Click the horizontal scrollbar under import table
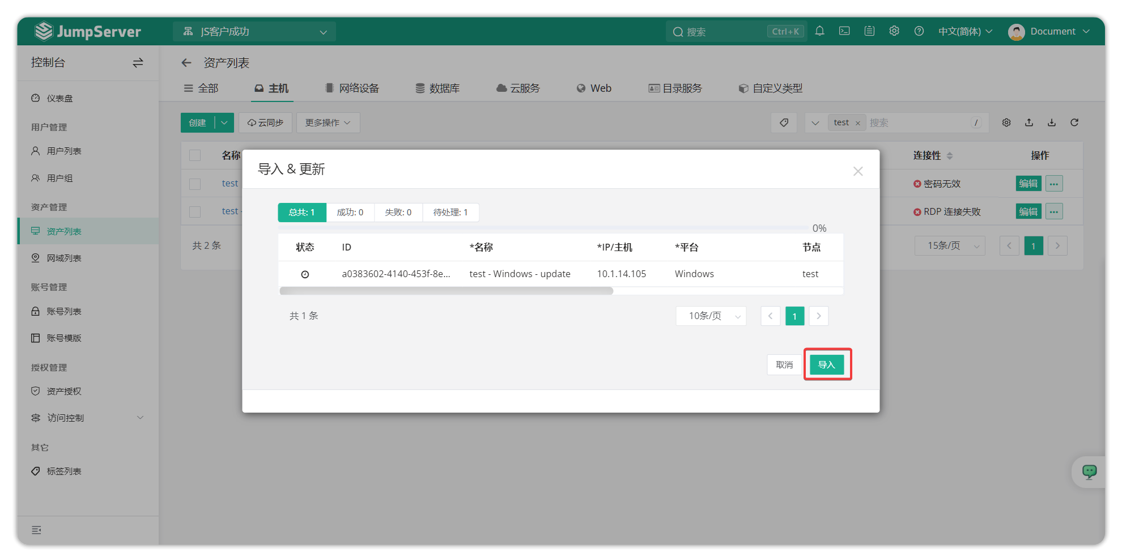The height and width of the screenshot is (556, 1122). (x=446, y=291)
